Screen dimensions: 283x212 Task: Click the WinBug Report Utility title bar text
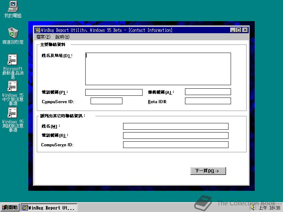coord(106,30)
